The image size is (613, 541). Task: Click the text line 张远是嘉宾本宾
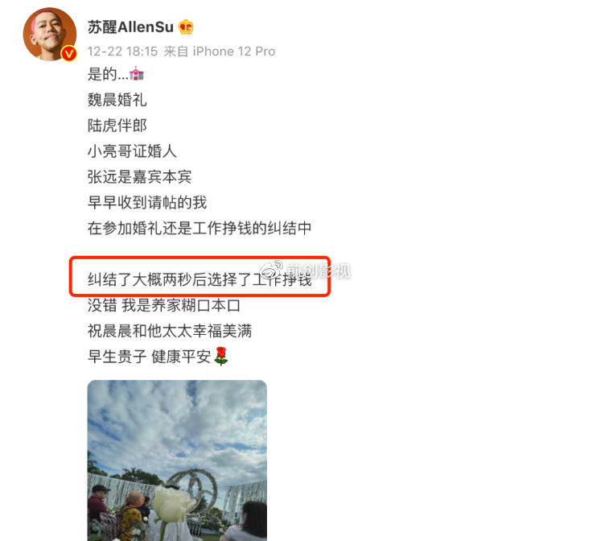[139, 177]
